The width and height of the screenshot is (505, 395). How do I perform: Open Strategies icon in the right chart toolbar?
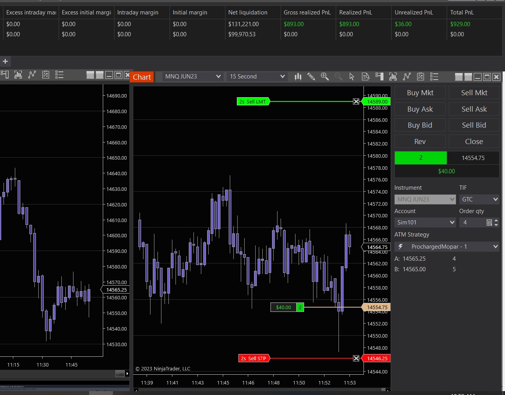[421, 77]
